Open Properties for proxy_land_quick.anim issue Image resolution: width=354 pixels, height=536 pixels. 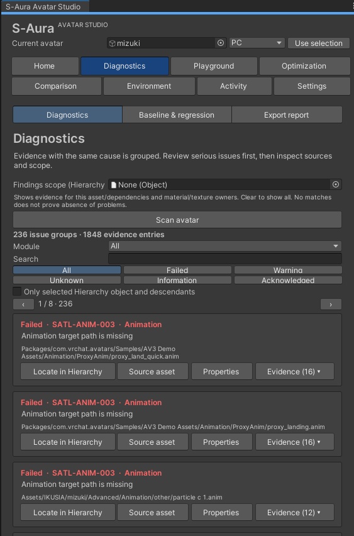[x=221, y=372]
